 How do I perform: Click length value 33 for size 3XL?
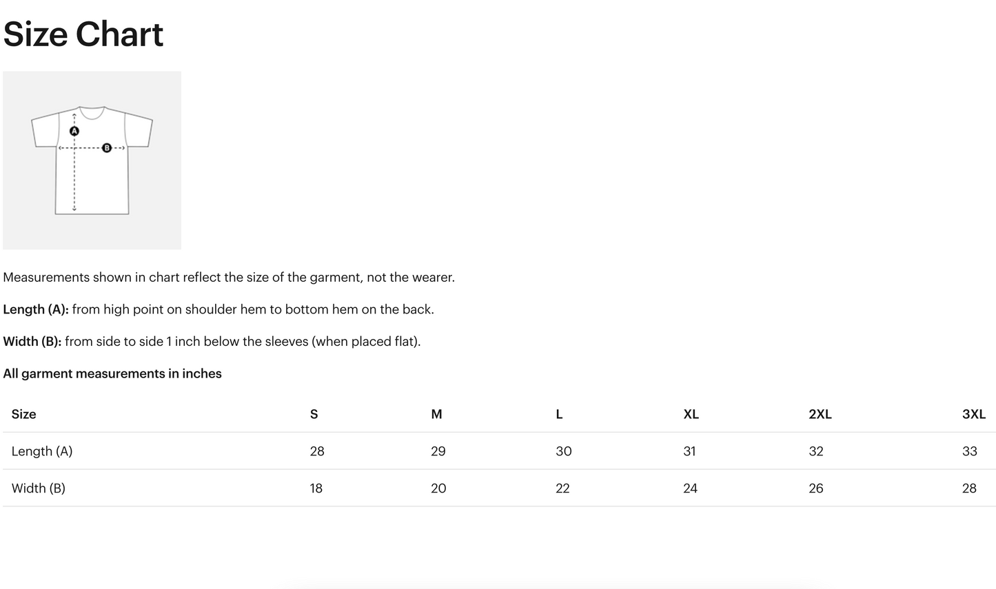click(969, 451)
